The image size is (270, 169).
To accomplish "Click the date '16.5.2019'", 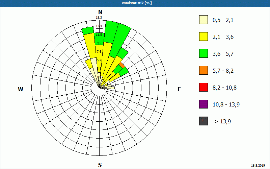I will tap(258, 166).
